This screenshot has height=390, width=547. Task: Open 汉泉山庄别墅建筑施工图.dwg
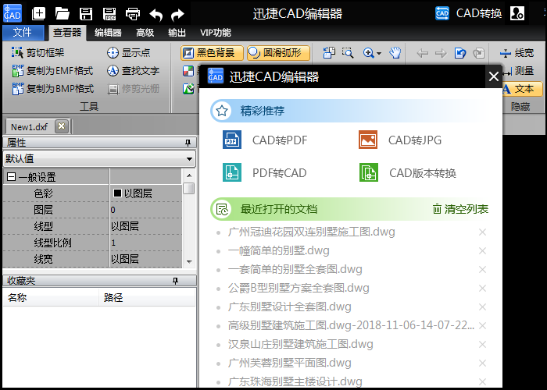[x=301, y=344]
